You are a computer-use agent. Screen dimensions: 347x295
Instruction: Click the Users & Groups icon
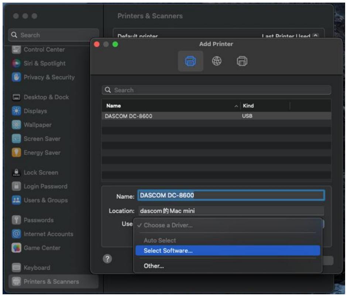pyautogui.click(x=16, y=200)
